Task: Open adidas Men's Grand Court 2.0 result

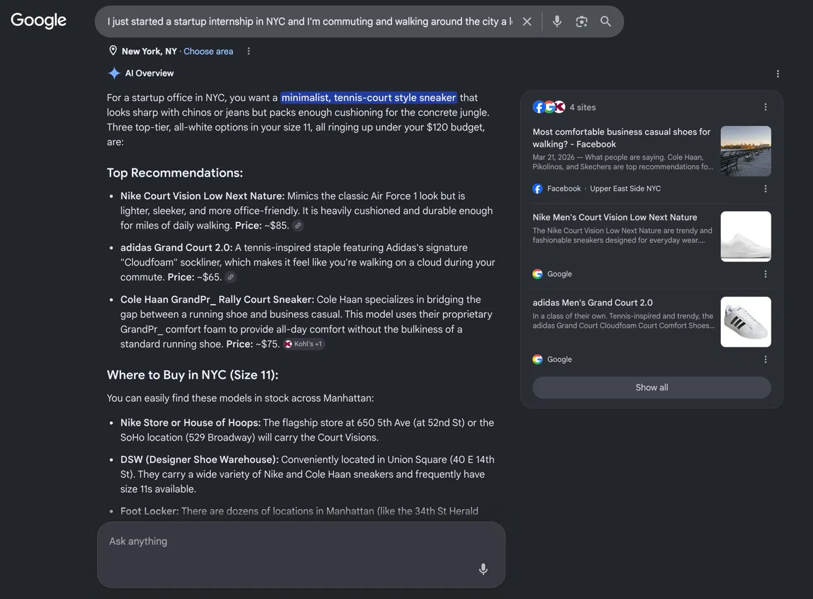Action: [x=593, y=303]
